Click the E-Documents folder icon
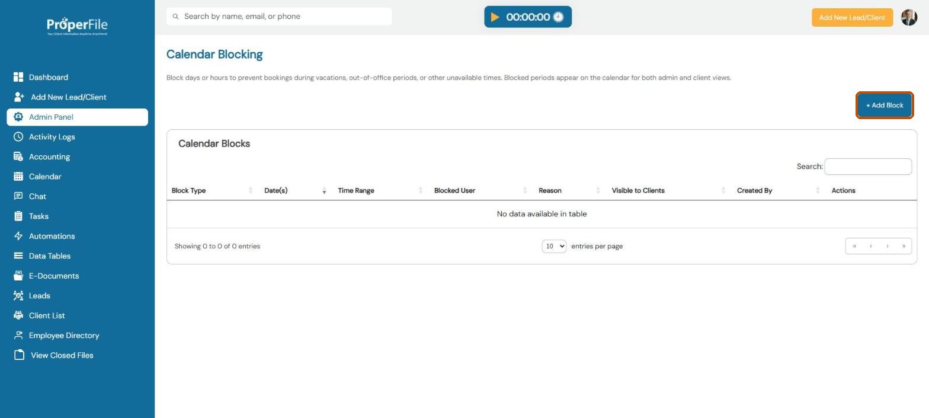 point(18,276)
